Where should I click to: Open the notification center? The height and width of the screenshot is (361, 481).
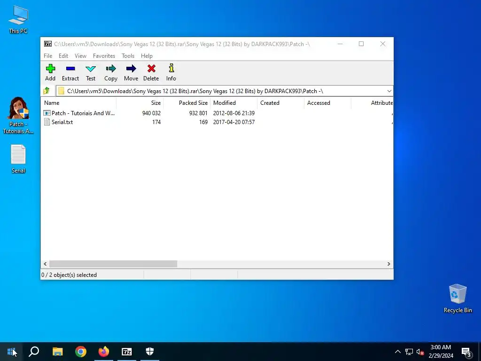[466, 352]
